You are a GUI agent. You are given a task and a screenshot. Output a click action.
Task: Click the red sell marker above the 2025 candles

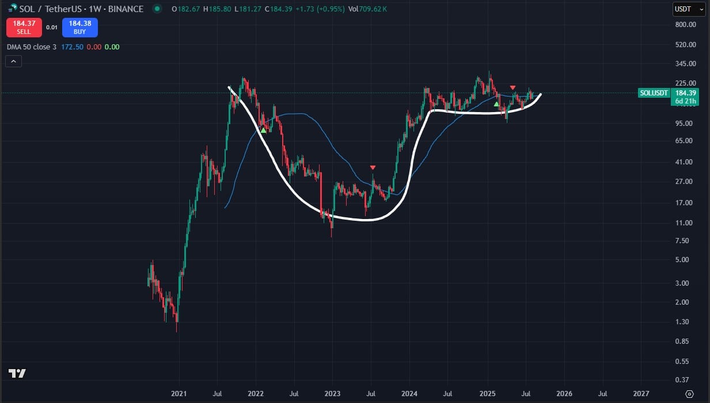click(512, 87)
